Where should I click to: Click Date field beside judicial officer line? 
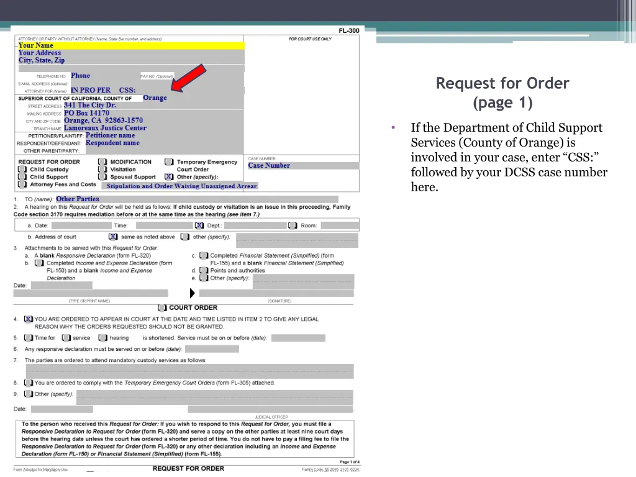pos(62,409)
